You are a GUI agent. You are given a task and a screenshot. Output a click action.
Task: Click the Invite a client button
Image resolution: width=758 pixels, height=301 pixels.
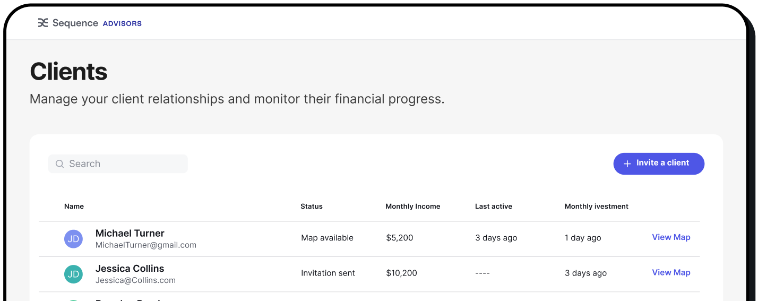[659, 164]
